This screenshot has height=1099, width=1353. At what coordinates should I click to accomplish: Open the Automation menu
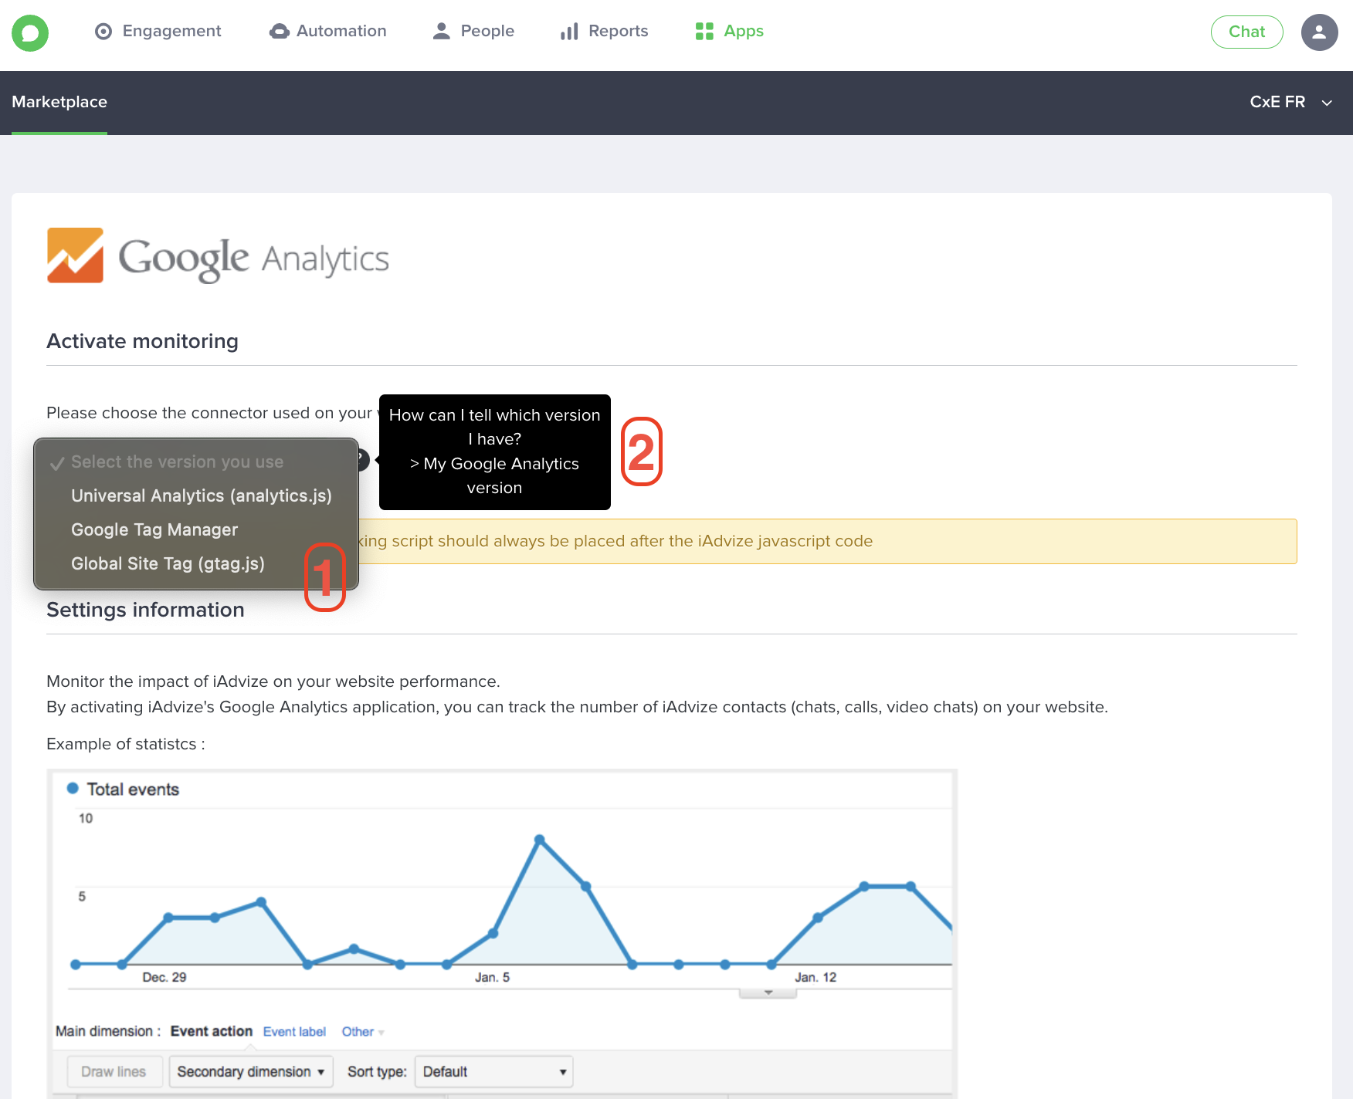327,31
